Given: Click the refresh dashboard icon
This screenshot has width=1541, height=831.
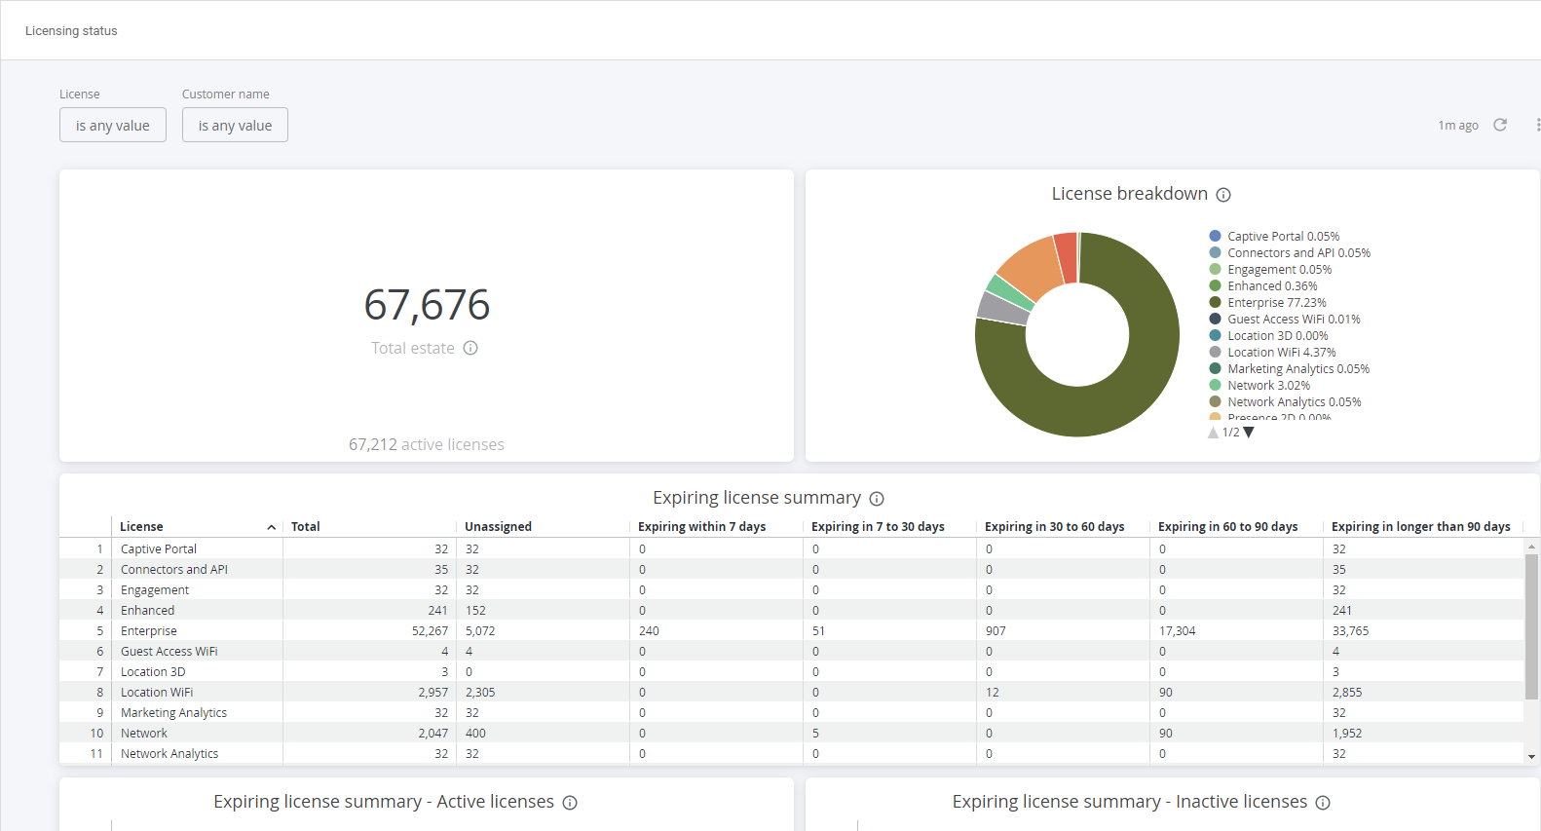Looking at the screenshot, I should click(x=1500, y=125).
